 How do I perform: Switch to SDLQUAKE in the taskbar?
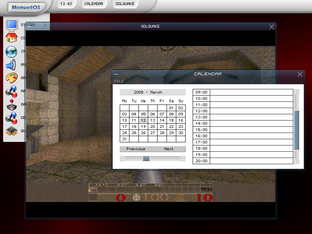point(125,4)
